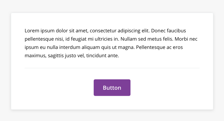Click the horizontal divider line above the button

[112, 68]
